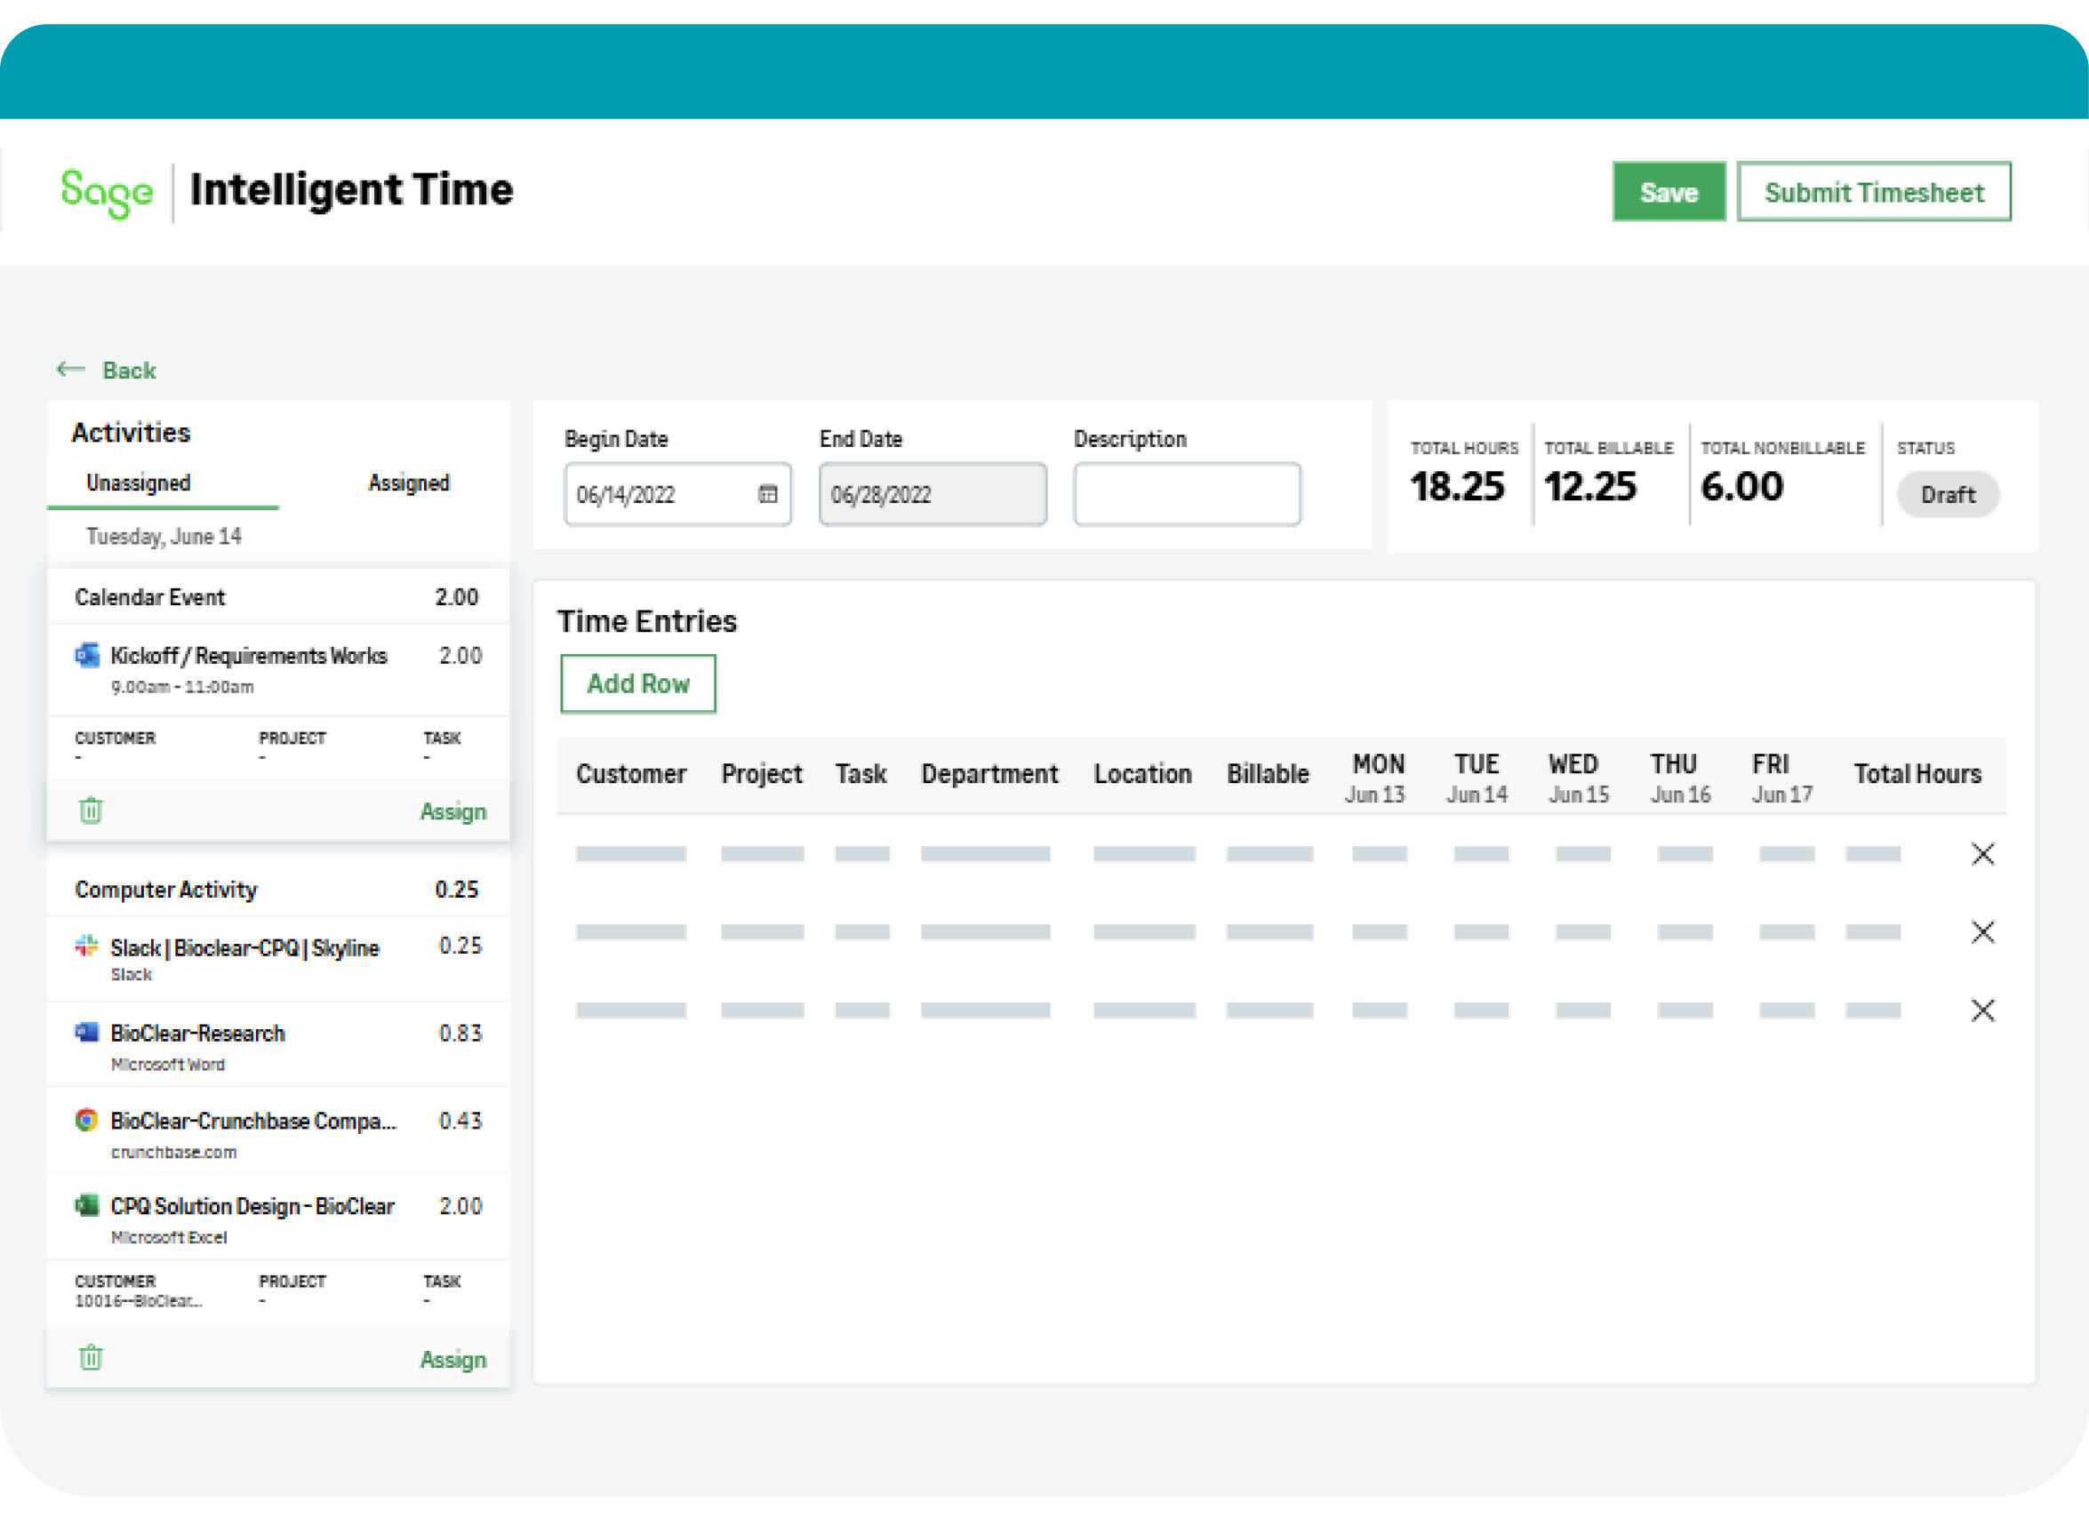Go Back using the arrow link
This screenshot has height=1518, width=2089.
pyautogui.click(x=107, y=371)
